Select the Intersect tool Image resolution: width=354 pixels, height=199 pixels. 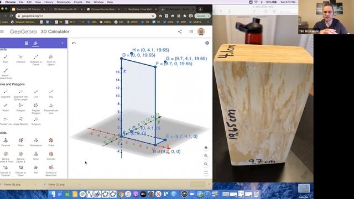(20, 59)
